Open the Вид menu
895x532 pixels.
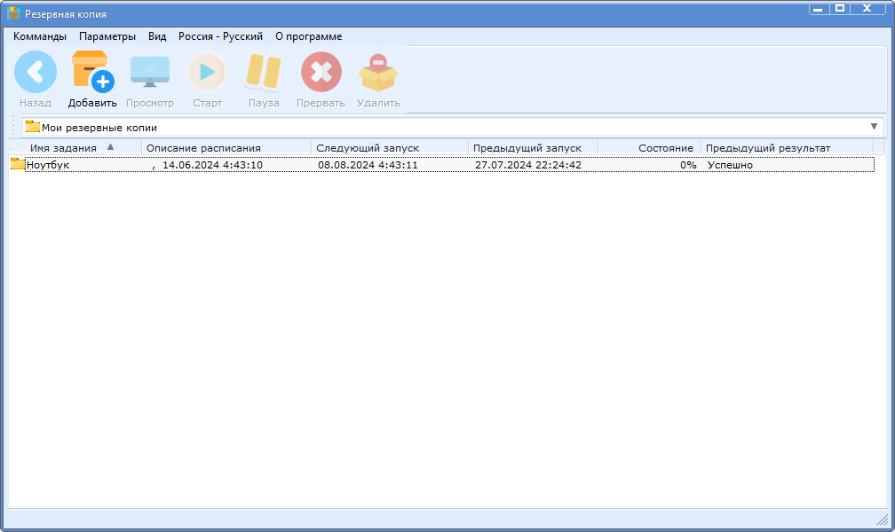(157, 36)
